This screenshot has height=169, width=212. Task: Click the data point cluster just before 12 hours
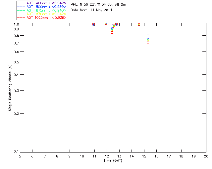click(x=106, y=24)
